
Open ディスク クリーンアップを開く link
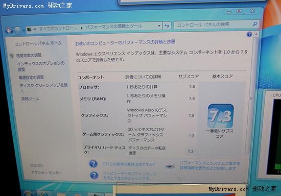tap(43, 88)
